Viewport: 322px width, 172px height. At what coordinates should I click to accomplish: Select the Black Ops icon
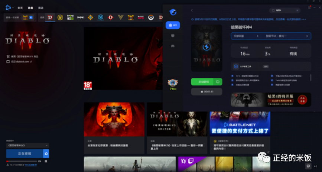(141, 17)
